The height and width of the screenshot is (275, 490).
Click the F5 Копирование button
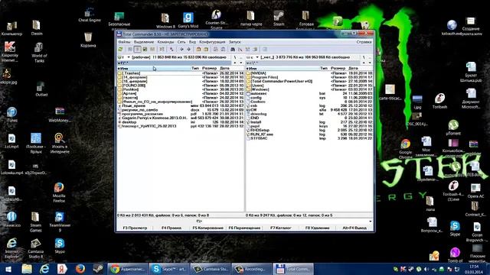207,228
